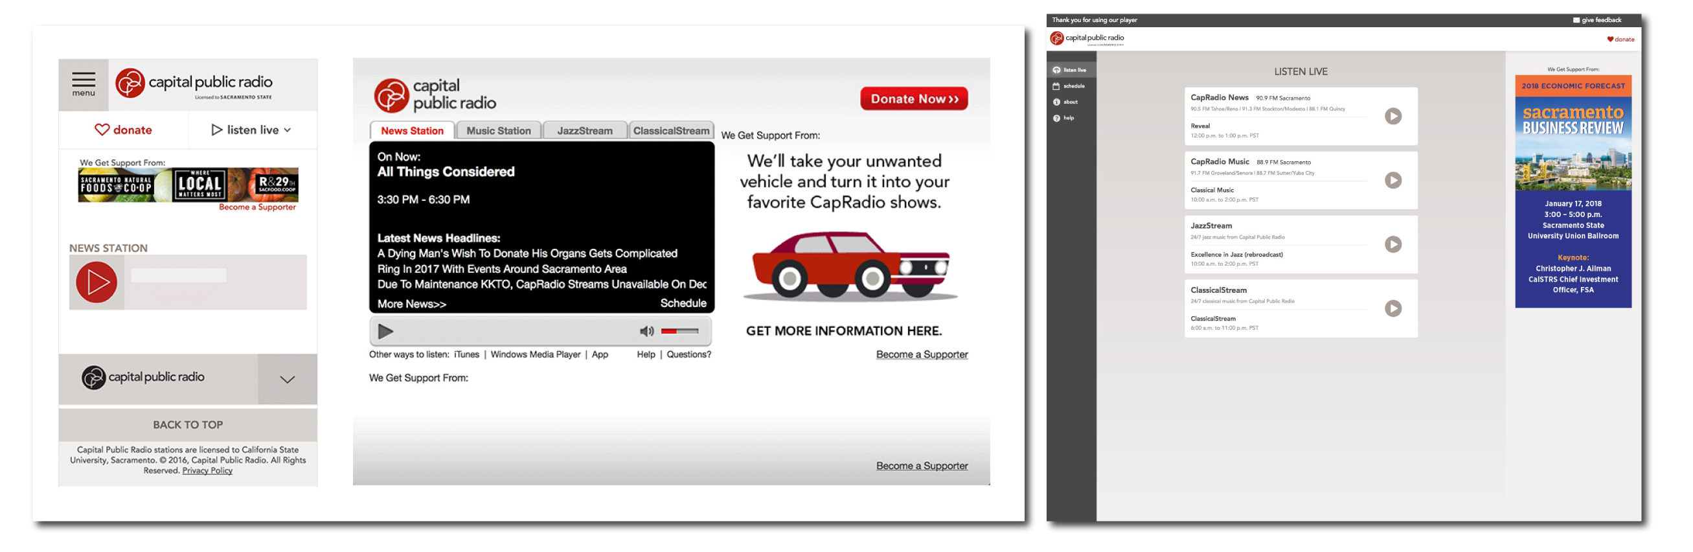1693x552 pixels.
Task: Play the ClassicalStream stream
Action: [1393, 309]
